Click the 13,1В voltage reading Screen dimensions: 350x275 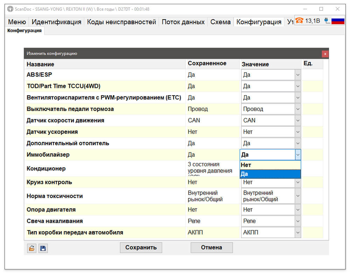(x=313, y=21)
